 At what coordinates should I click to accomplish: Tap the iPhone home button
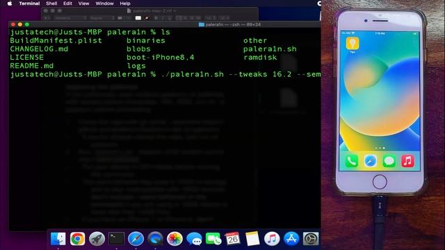[380, 181]
